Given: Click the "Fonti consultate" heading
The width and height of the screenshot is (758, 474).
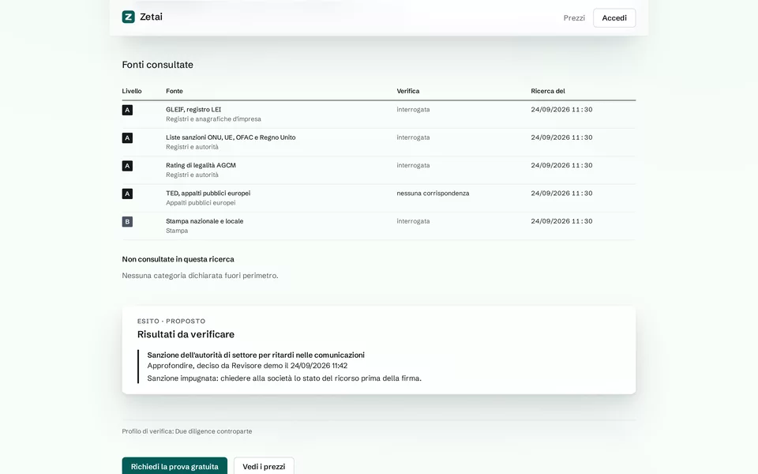Looking at the screenshot, I should click(x=157, y=65).
